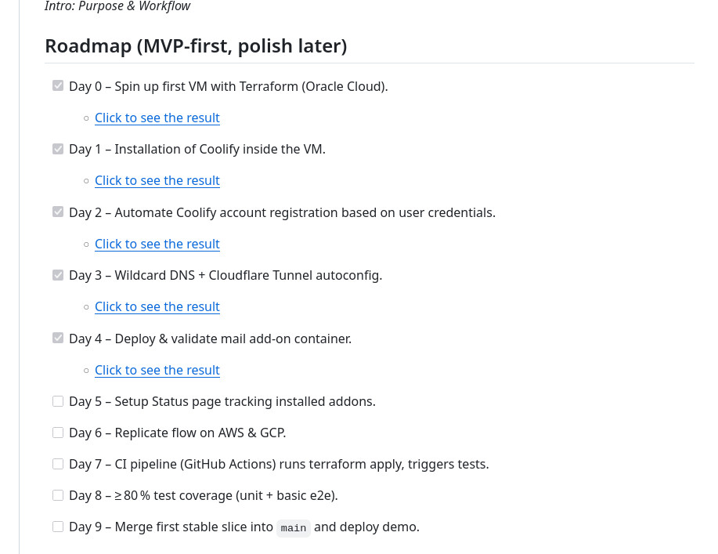Viewport: 718px width, 554px height.
Task: Toggle the Day 1 Coolify installation checkbox
Action: 58,149
